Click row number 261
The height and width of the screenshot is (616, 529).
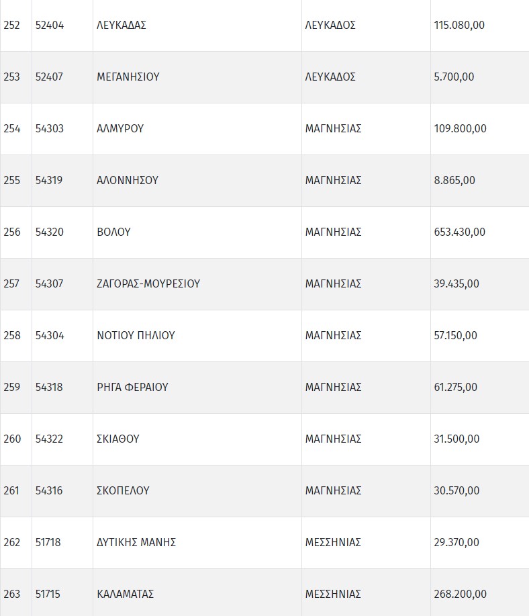coord(12,491)
